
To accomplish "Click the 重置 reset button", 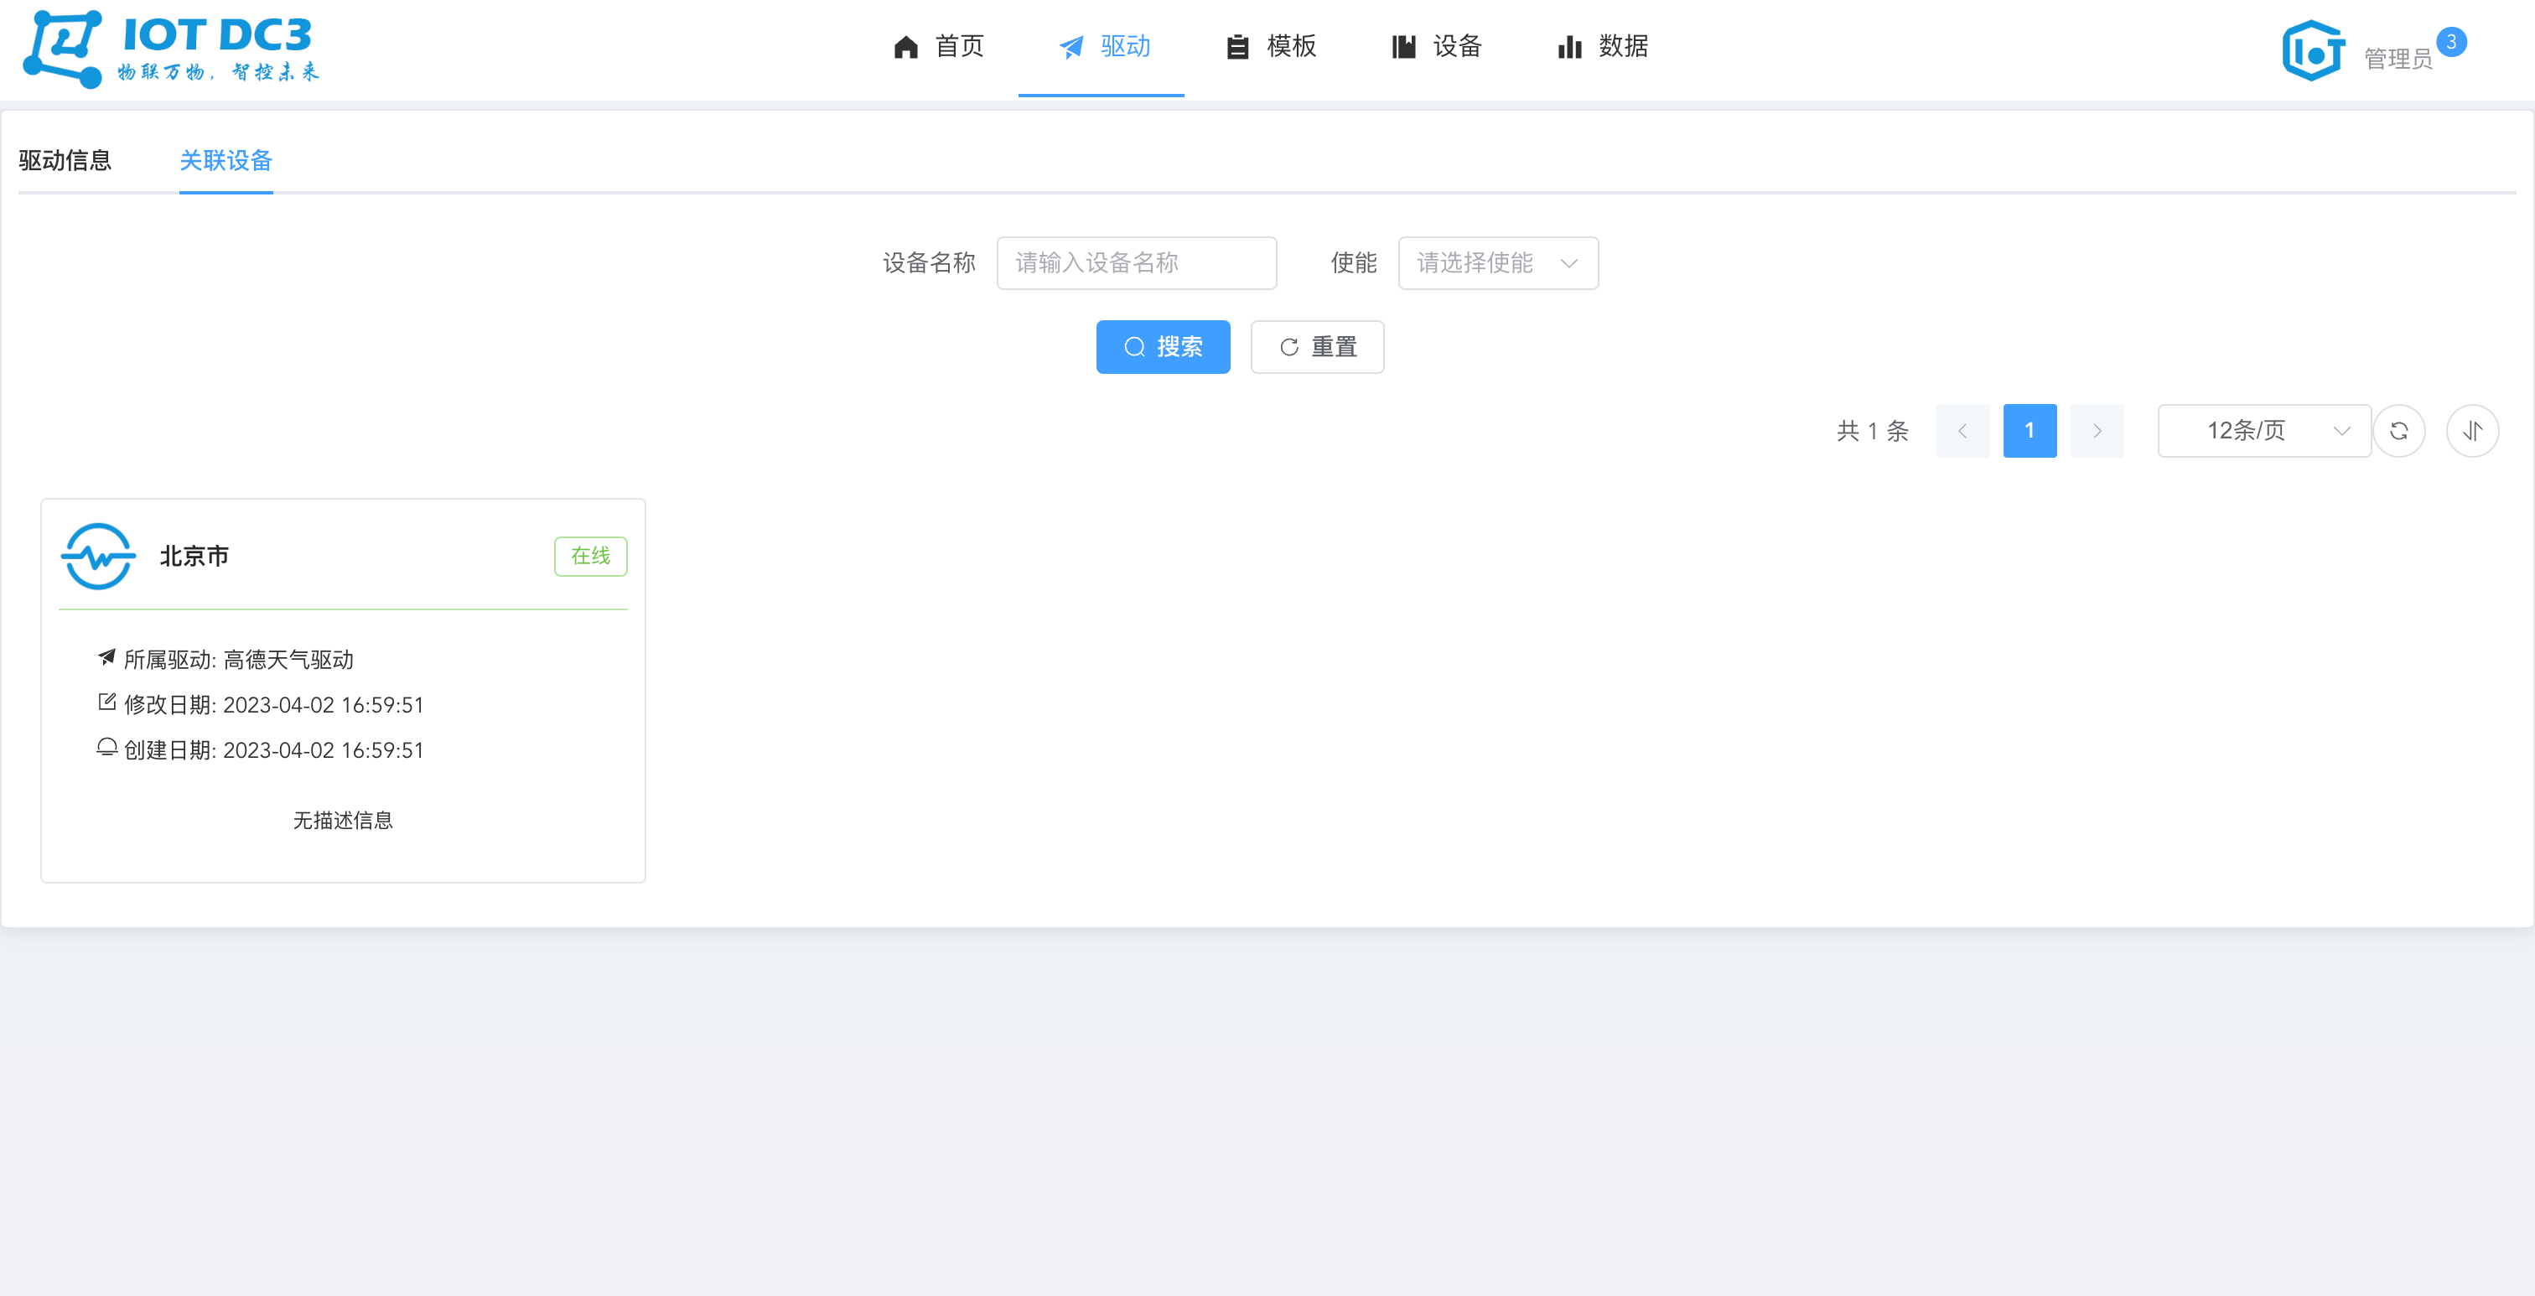I will pos(1318,346).
